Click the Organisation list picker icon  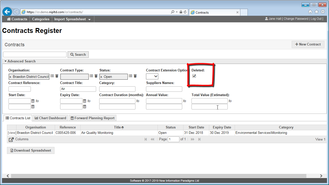tap(52, 76)
